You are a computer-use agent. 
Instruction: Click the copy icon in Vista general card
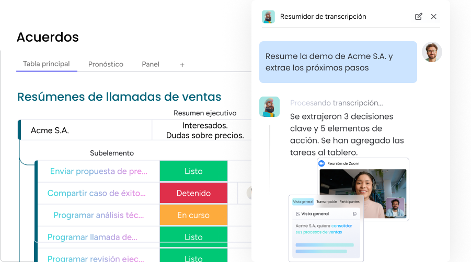(354, 214)
